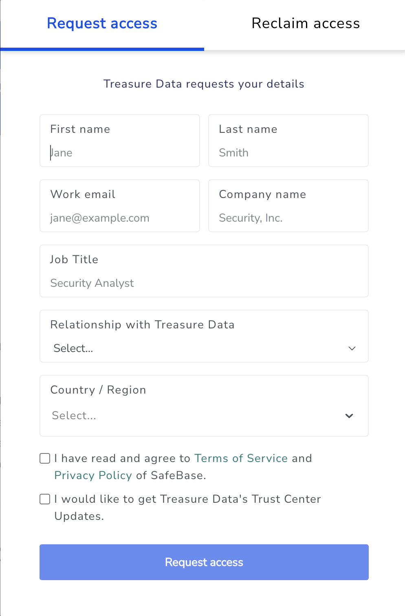Open the Country / Region select box
405x616 pixels.
click(196, 416)
